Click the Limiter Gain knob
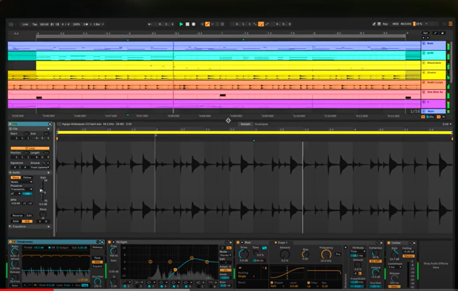The image size is (458, 291). pyautogui.click(x=395, y=253)
